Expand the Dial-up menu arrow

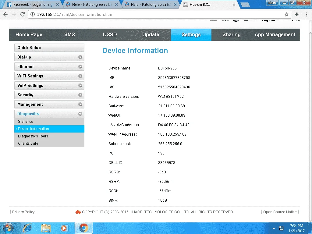[80, 57]
